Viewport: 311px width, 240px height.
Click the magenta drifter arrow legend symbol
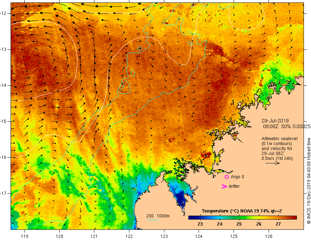pos(224,186)
